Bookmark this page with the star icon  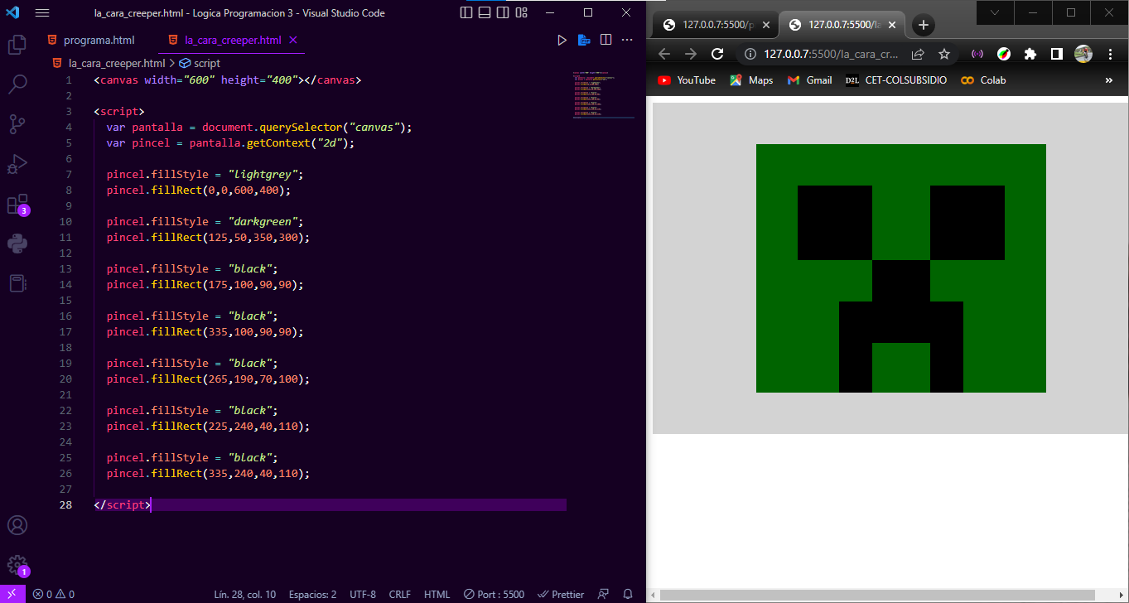pyautogui.click(x=943, y=54)
